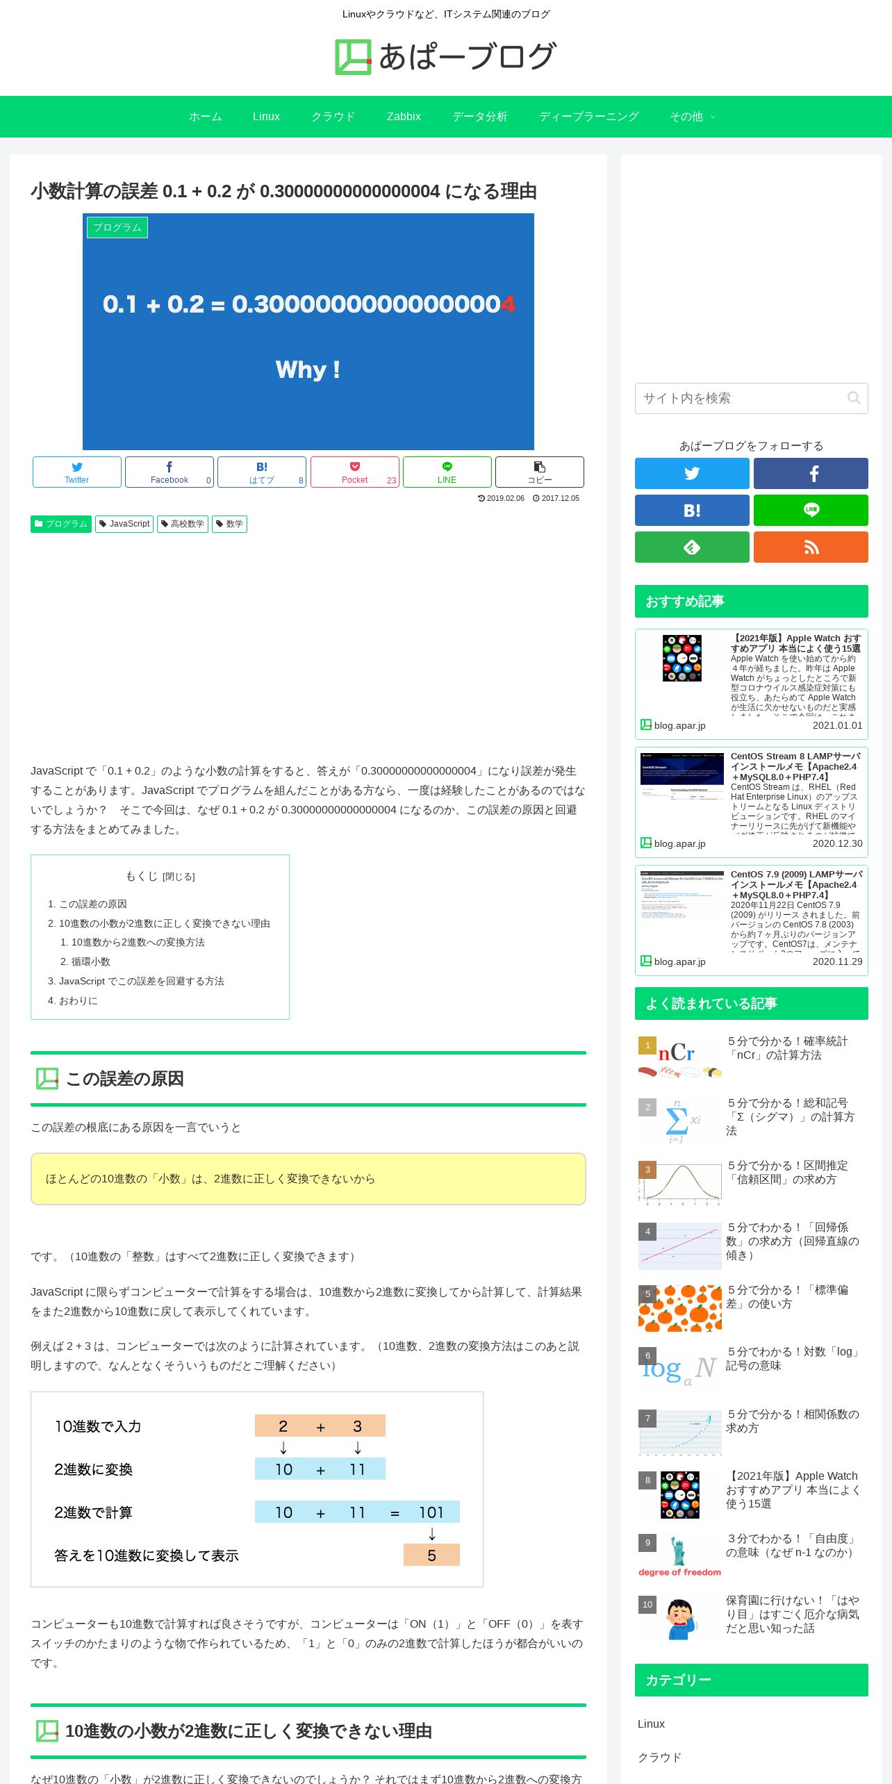Follow blog on Facebook in sidebar

[x=811, y=474]
